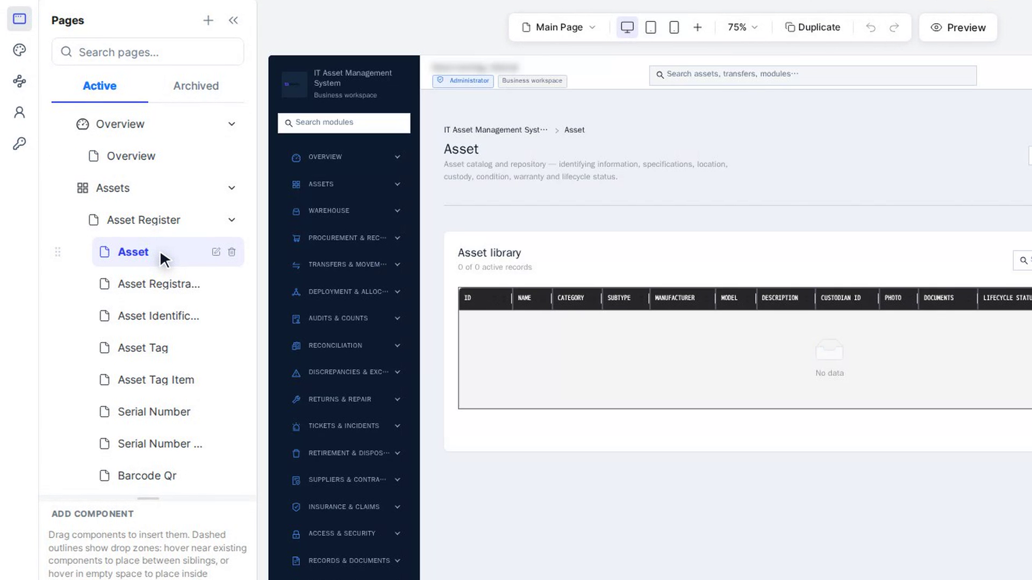The height and width of the screenshot is (580, 1032).
Task: Expand ASSETS module in preview sidebar
Action: tap(398, 184)
